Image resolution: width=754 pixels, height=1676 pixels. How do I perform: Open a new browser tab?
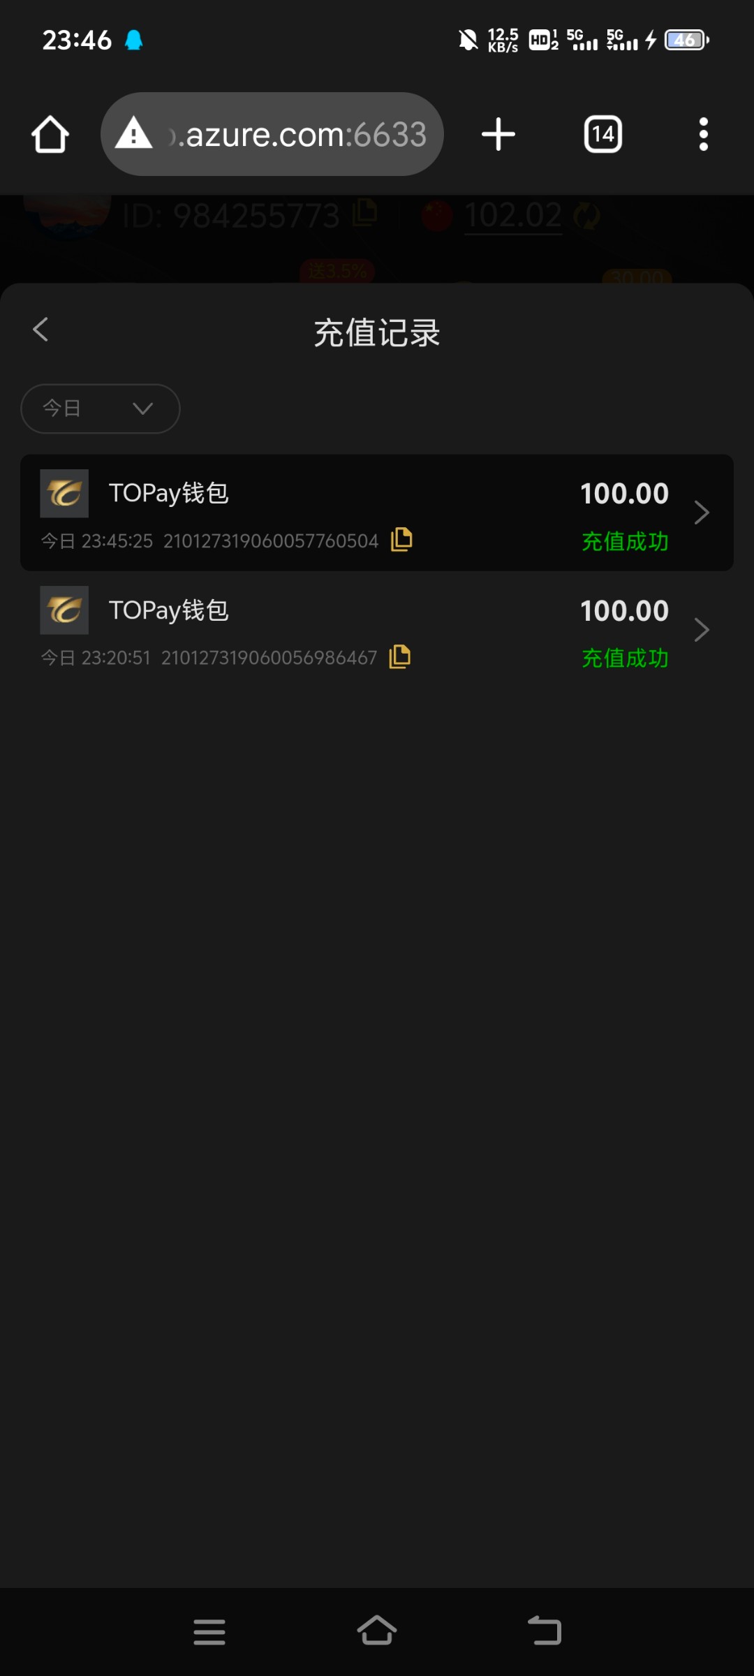point(498,134)
